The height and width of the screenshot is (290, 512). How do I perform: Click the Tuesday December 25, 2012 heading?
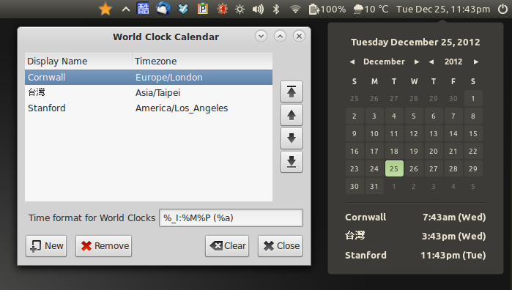point(415,42)
